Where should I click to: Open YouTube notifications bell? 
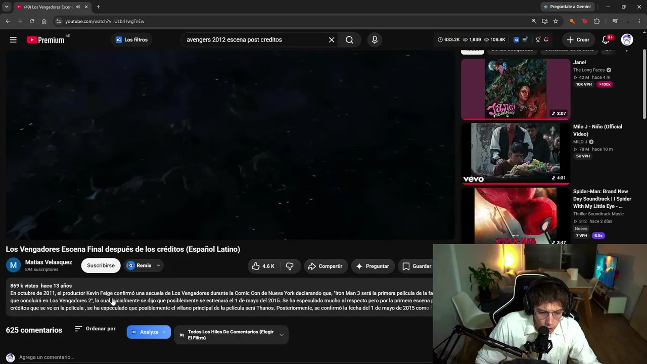[606, 40]
